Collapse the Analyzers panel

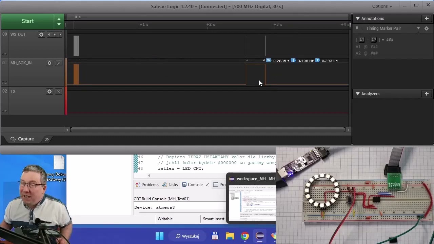click(357, 94)
